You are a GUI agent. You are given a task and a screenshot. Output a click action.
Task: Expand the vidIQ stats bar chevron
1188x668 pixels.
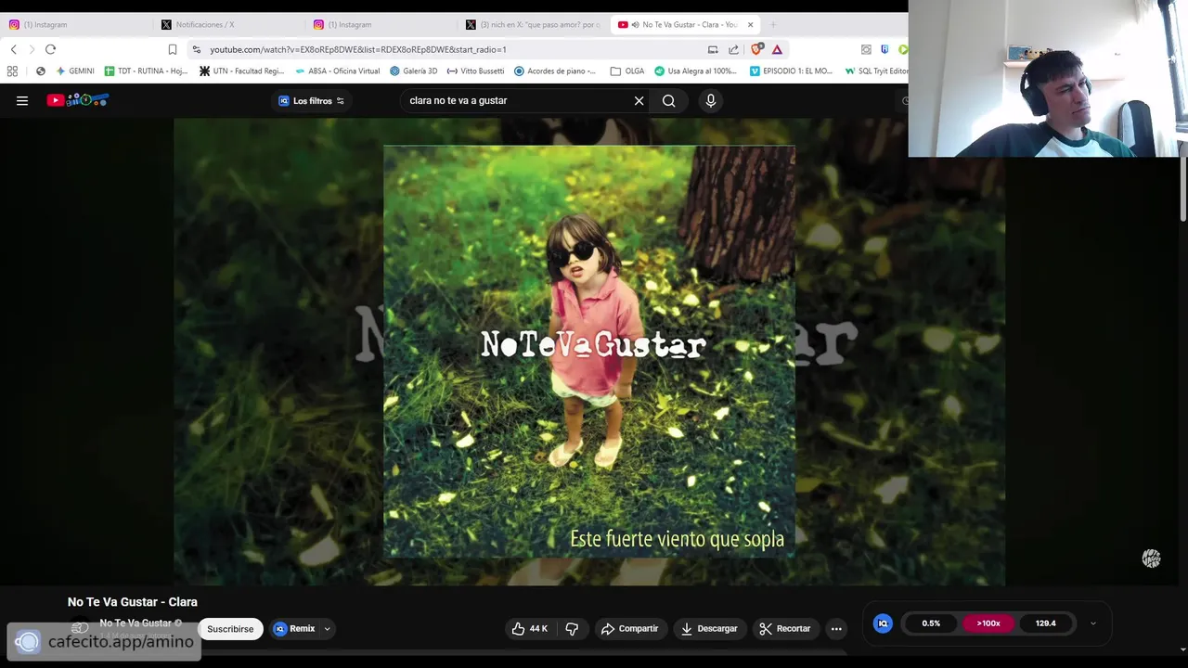pyautogui.click(x=1092, y=623)
